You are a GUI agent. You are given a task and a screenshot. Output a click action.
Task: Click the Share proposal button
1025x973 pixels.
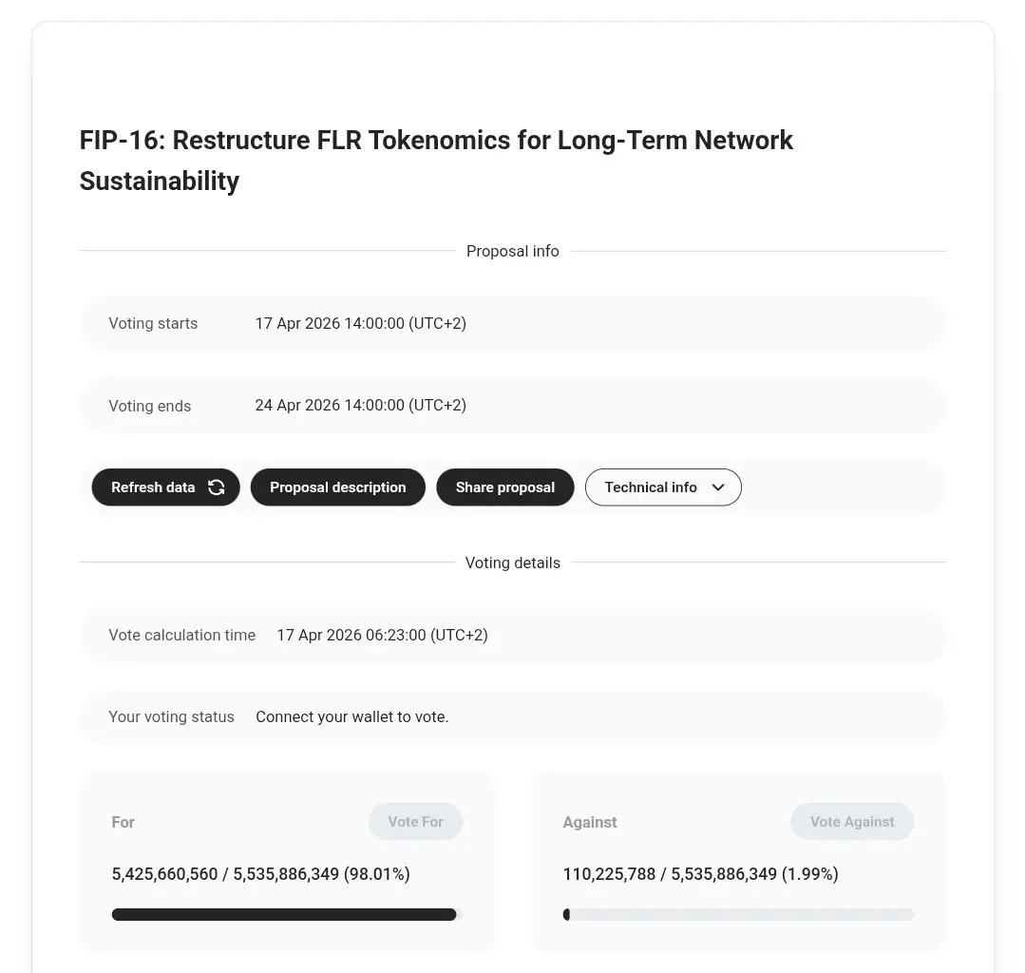click(504, 487)
